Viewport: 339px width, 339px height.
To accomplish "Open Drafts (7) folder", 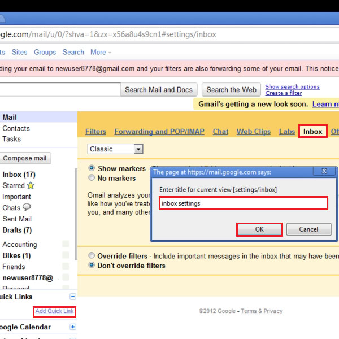I will tap(17, 230).
